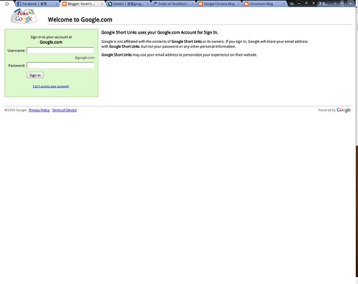Click the Powered by Google logo

coord(344,110)
